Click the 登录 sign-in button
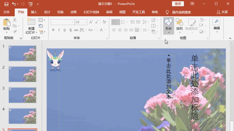234x131 pixels. tap(178, 4)
